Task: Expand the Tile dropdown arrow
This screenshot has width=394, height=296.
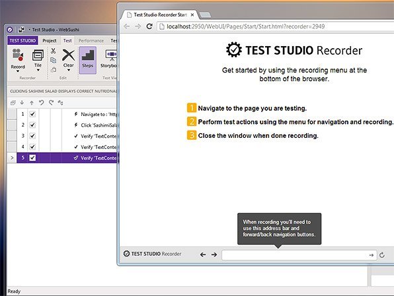Action: click(38, 70)
